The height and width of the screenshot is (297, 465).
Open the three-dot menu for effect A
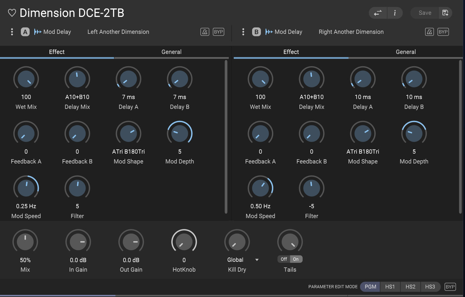12,32
